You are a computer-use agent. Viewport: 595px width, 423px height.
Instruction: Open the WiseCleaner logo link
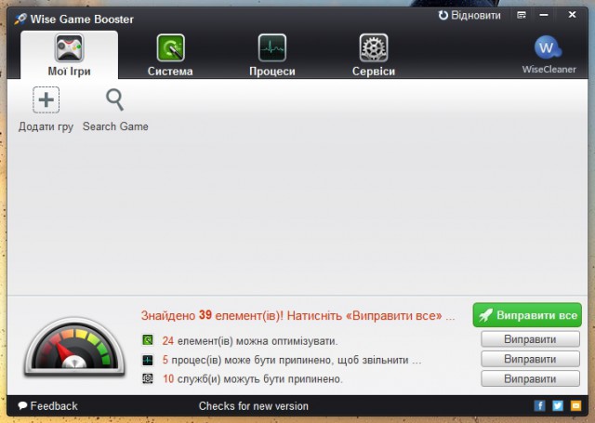(549, 54)
